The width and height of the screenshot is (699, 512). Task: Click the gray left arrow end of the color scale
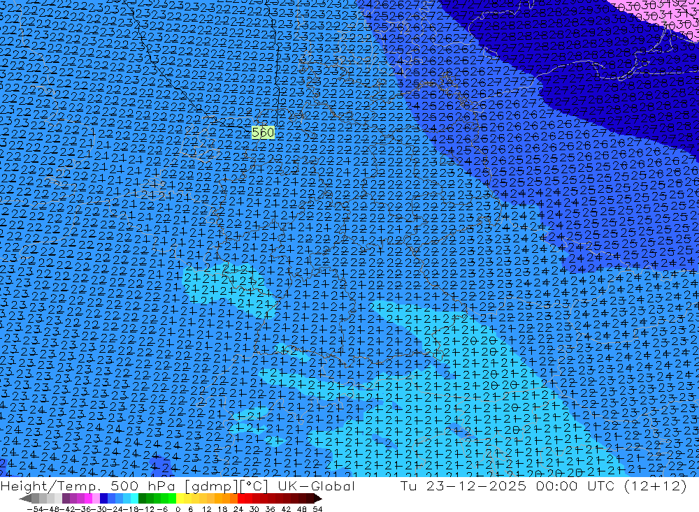pos(25,499)
